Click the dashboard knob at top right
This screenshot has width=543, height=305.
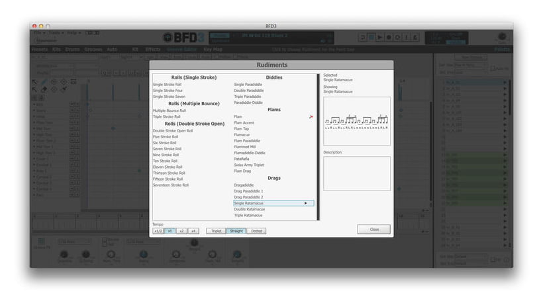502,36
